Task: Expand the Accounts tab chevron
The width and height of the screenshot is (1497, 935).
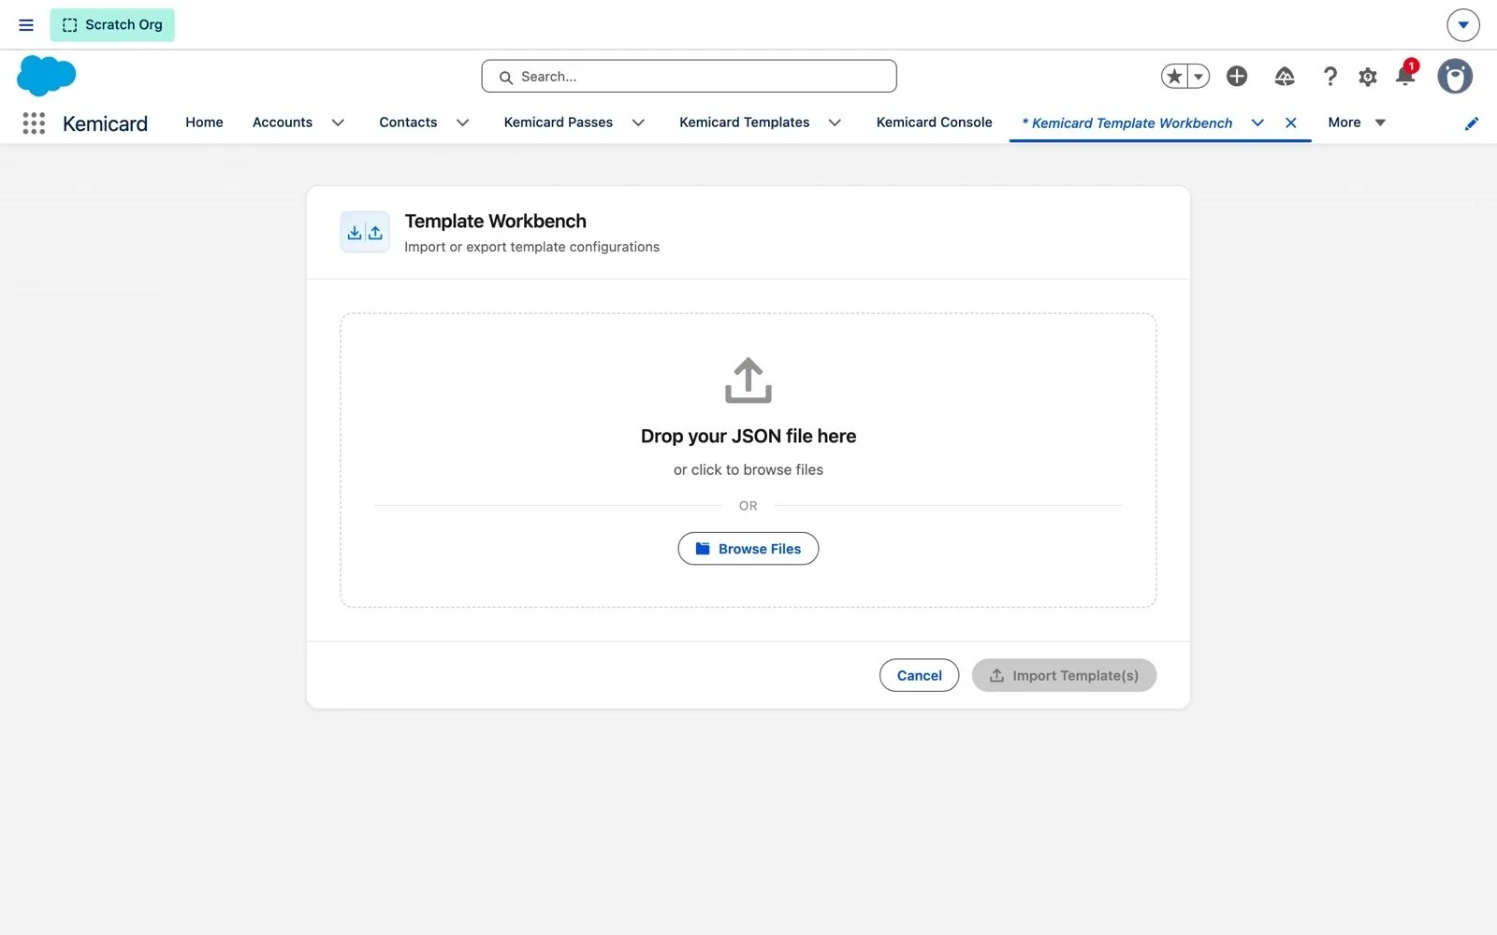Action: point(338,122)
